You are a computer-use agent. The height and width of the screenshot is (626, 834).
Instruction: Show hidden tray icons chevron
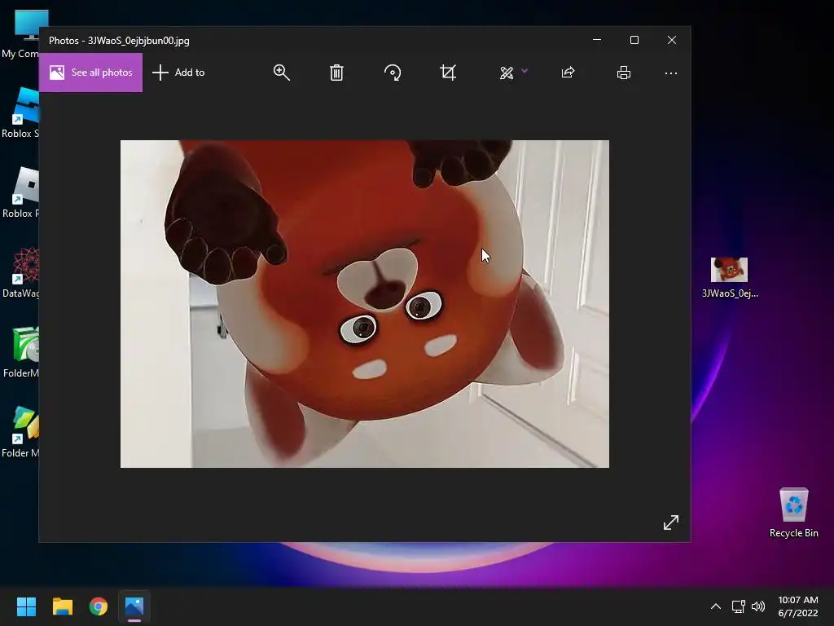pyautogui.click(x=716, y=606)
